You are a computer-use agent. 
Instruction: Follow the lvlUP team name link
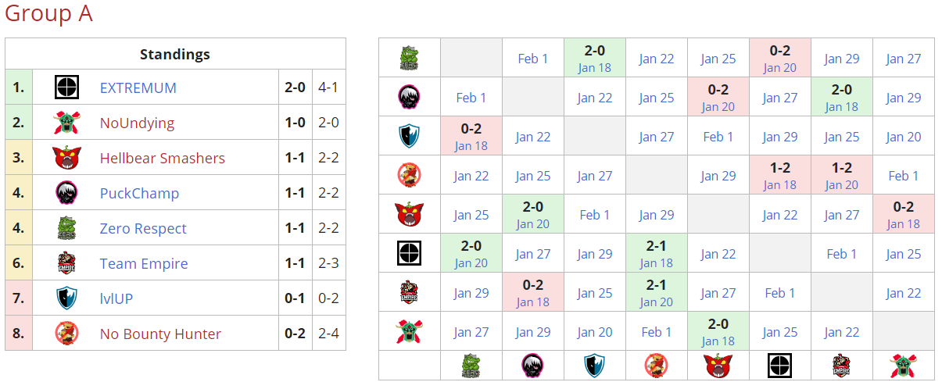116,299
